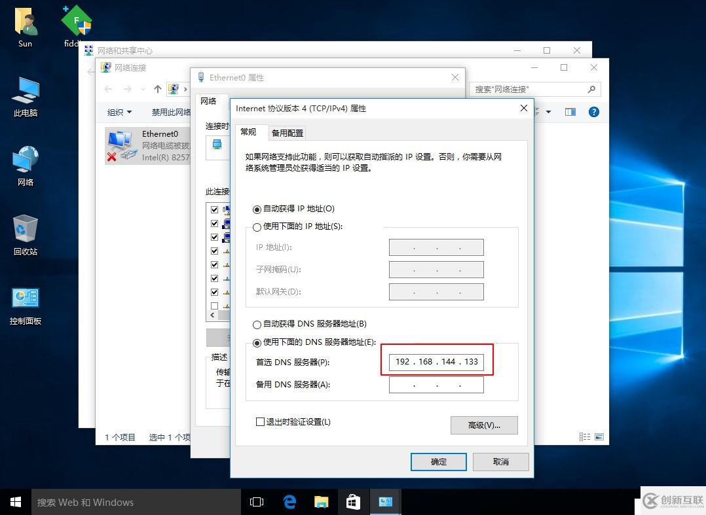Open the 此电脑 desktop icon
Viewport: 706px width, 515px height.
click(25, 97)
